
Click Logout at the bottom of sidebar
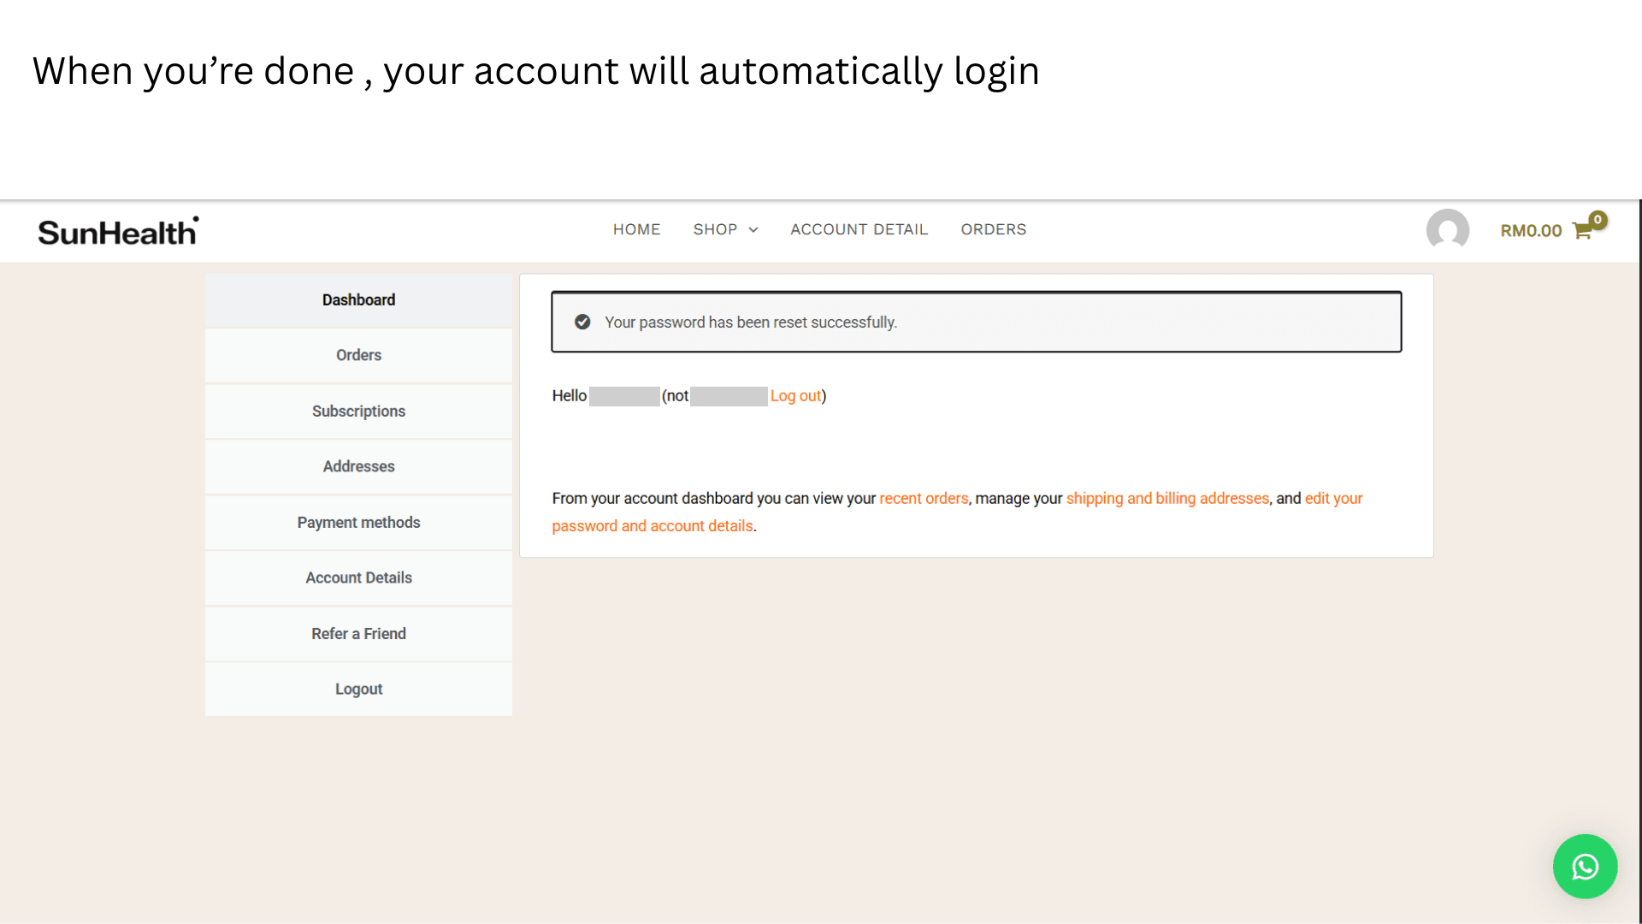point(358,689)
